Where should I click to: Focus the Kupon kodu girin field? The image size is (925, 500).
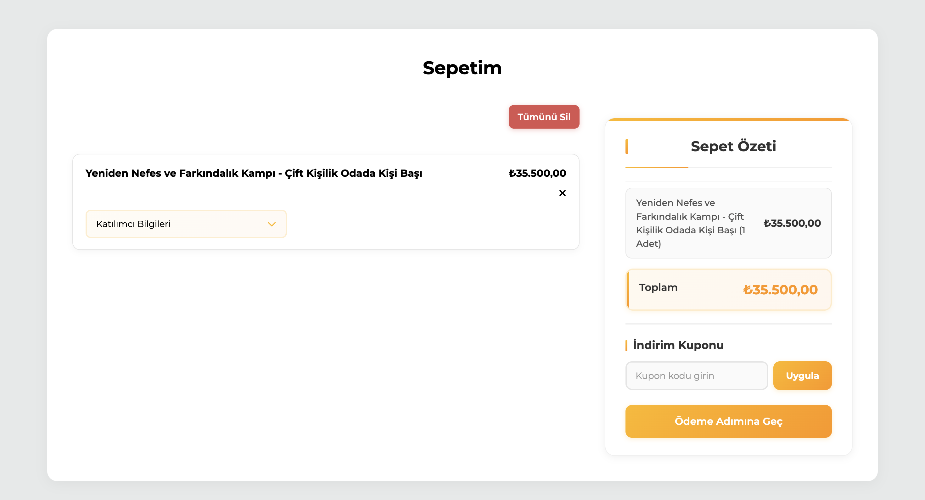[x=696, y=375]
